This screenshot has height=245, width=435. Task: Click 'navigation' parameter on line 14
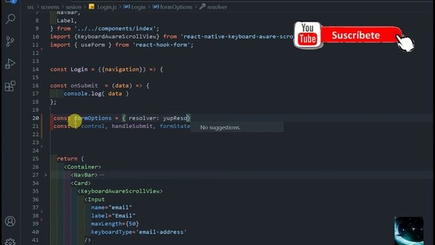[122, 69]
